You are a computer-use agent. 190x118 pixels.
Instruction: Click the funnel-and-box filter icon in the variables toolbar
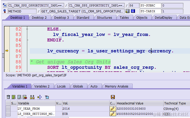[47, 97]
